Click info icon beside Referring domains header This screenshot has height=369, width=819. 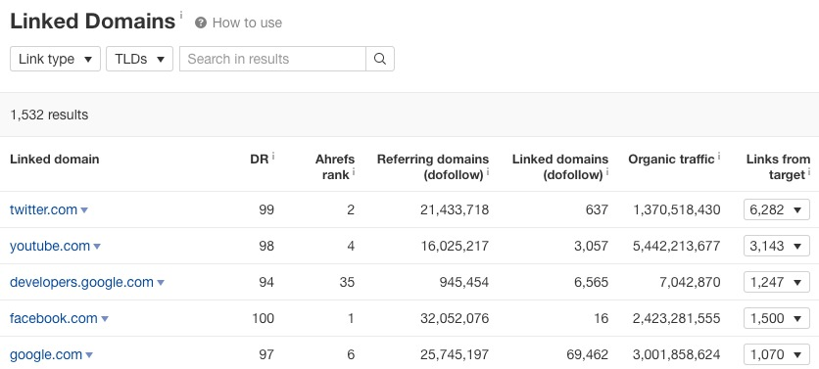click(488, 171)
